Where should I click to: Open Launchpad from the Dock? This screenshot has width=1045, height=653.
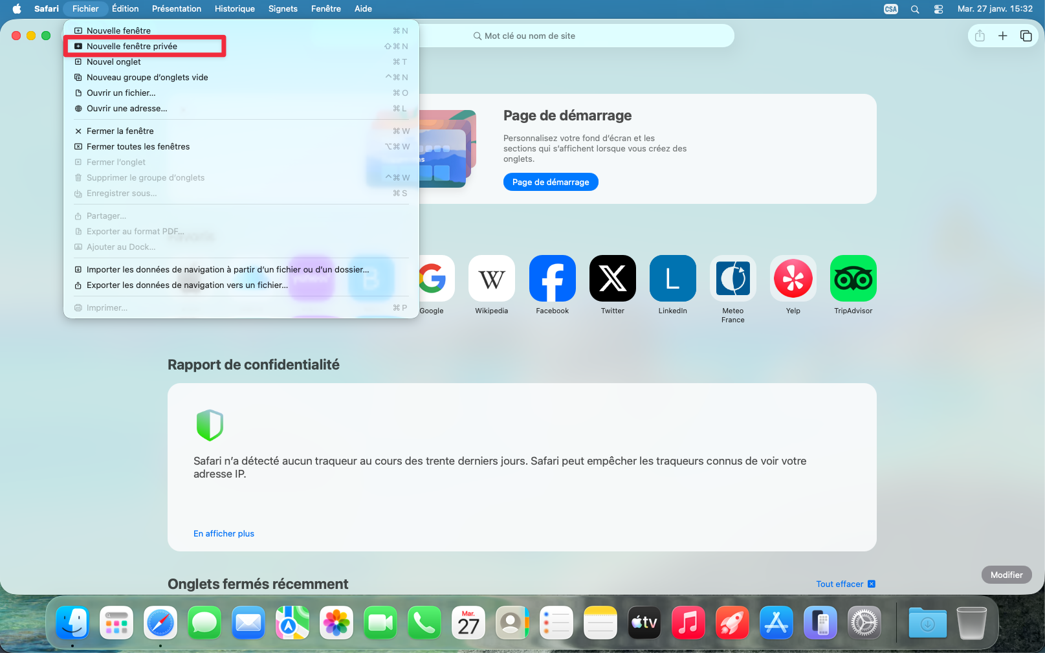(116, 623)
